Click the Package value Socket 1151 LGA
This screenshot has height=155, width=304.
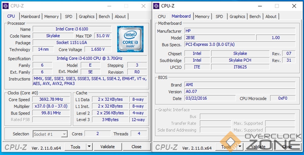(72, 43)
